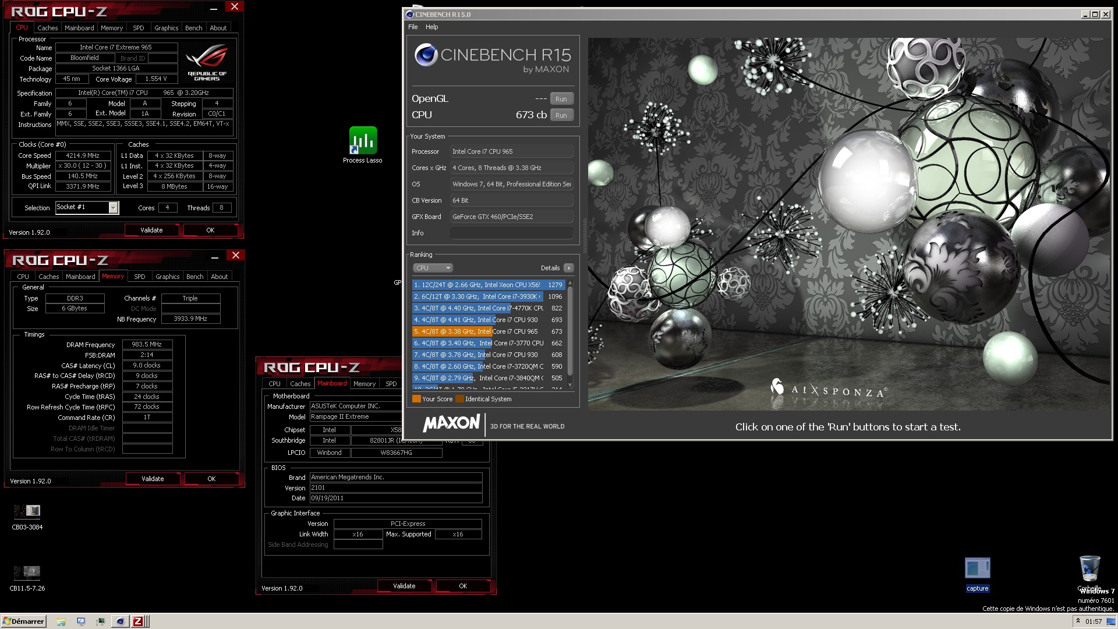The image size is (1118, 629).
Task: Open the CB03-3084 desktop icon
Action: pyautogui.click(x=27, y=517)
